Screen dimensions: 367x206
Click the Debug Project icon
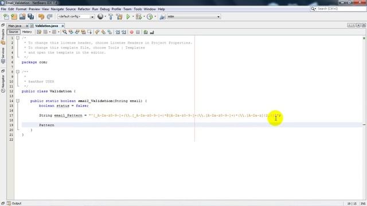[139, 17]
